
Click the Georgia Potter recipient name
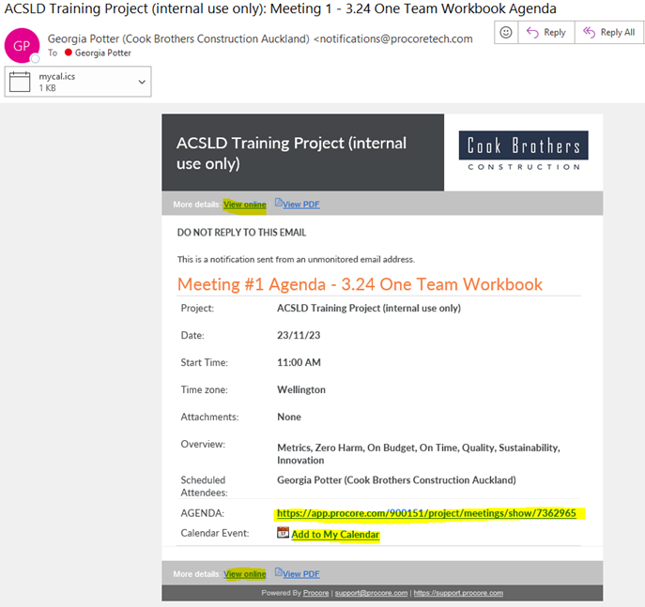pos(103,53)
